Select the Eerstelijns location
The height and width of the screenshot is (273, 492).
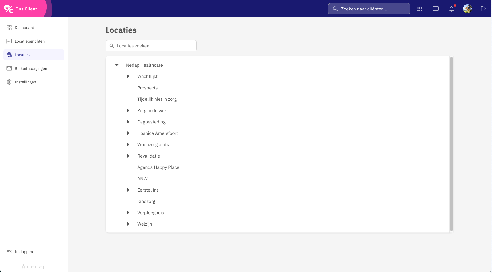pos(148,190)
